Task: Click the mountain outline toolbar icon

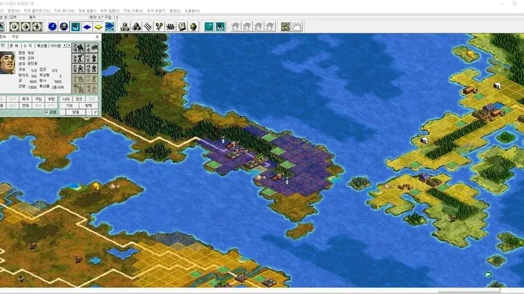Action: [297, 27]
